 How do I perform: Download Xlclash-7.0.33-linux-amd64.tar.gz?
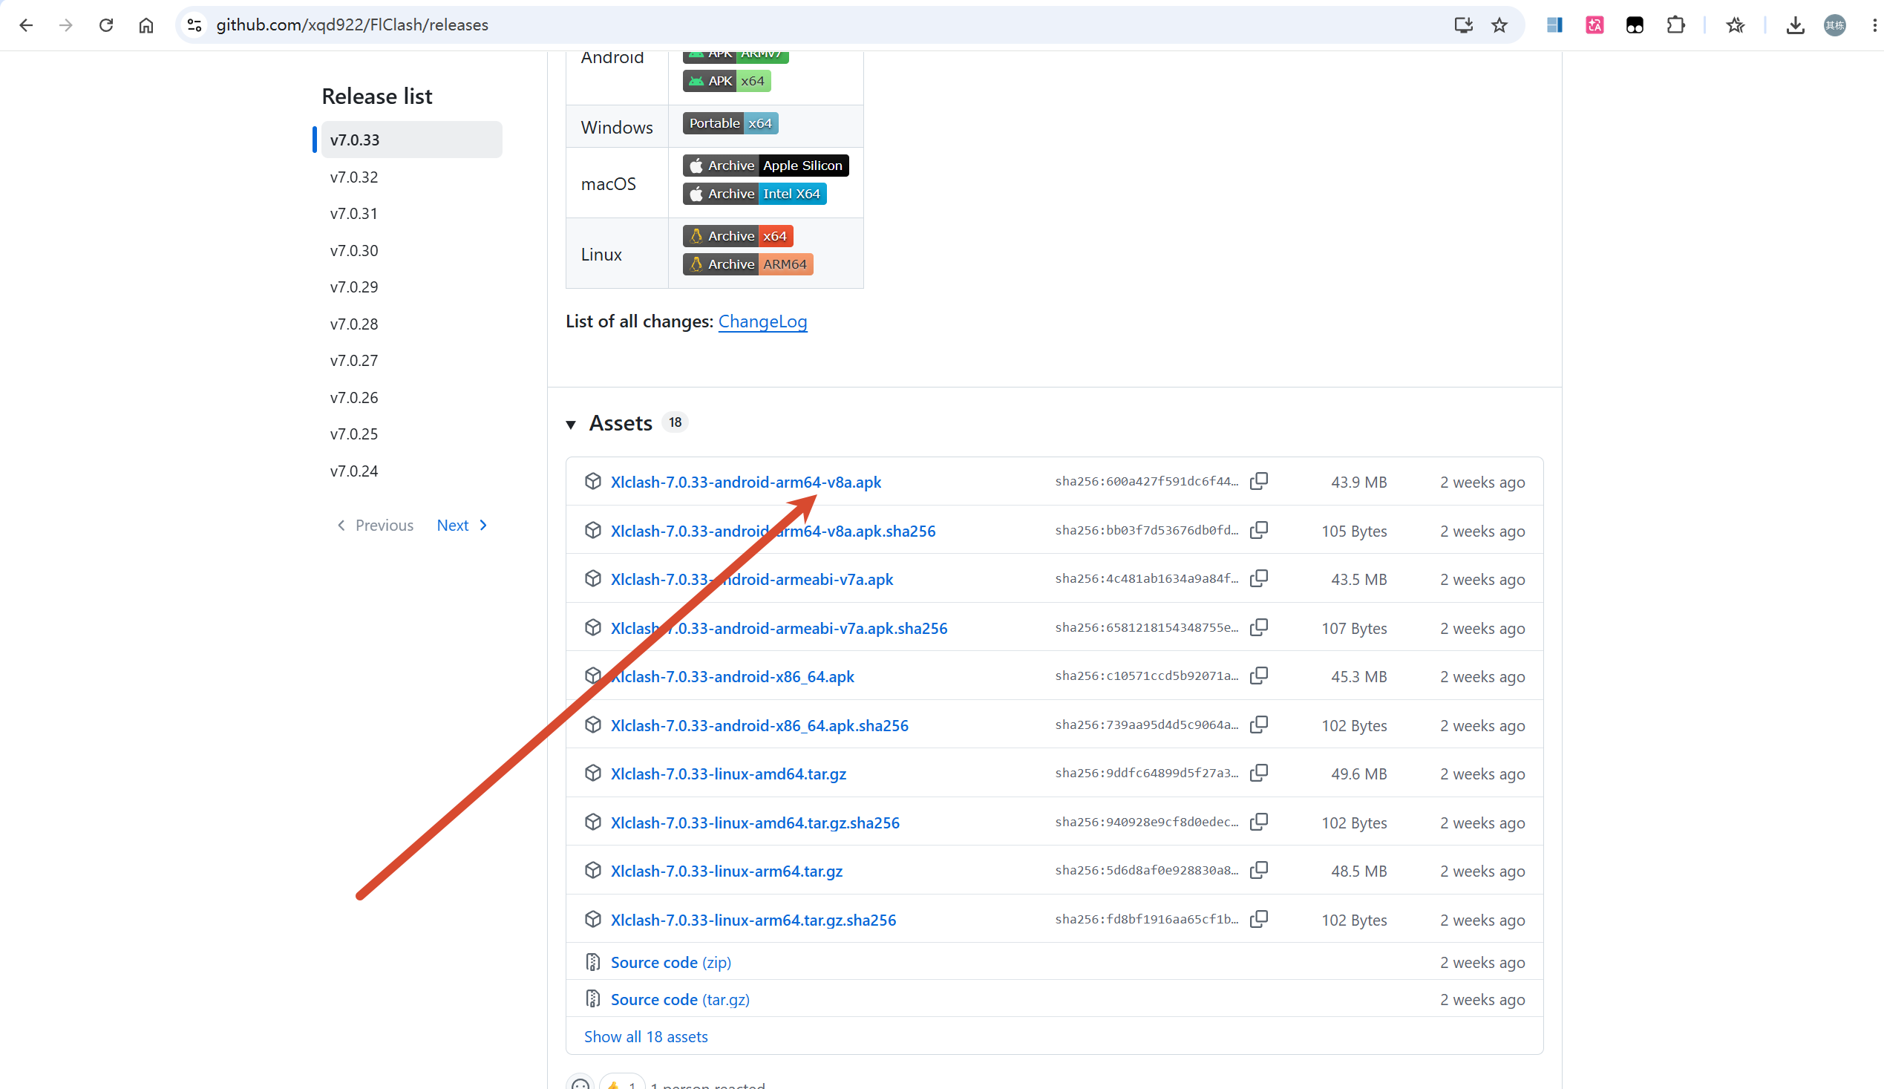(x=728, y=774)
